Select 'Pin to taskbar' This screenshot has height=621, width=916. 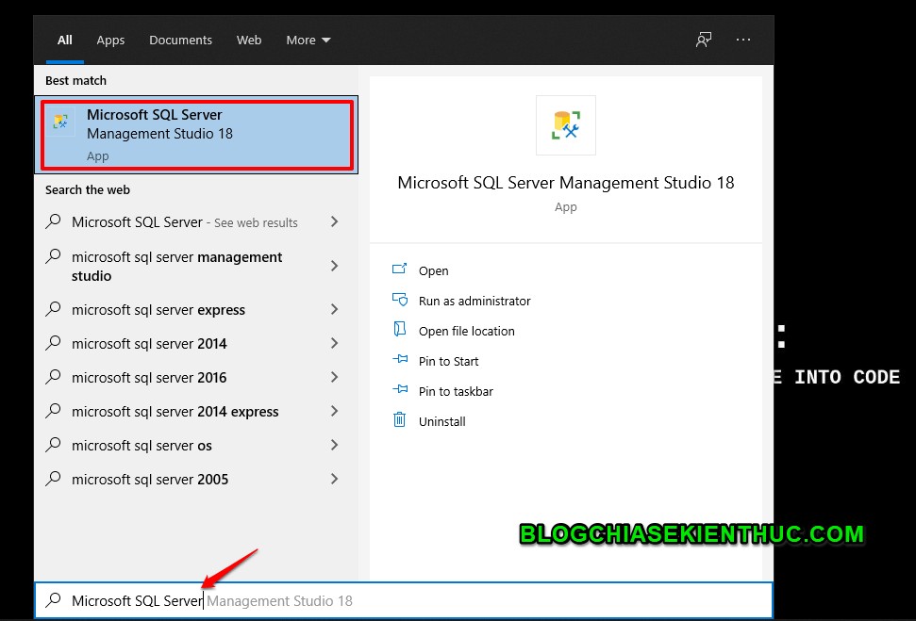tap(456, 392)
